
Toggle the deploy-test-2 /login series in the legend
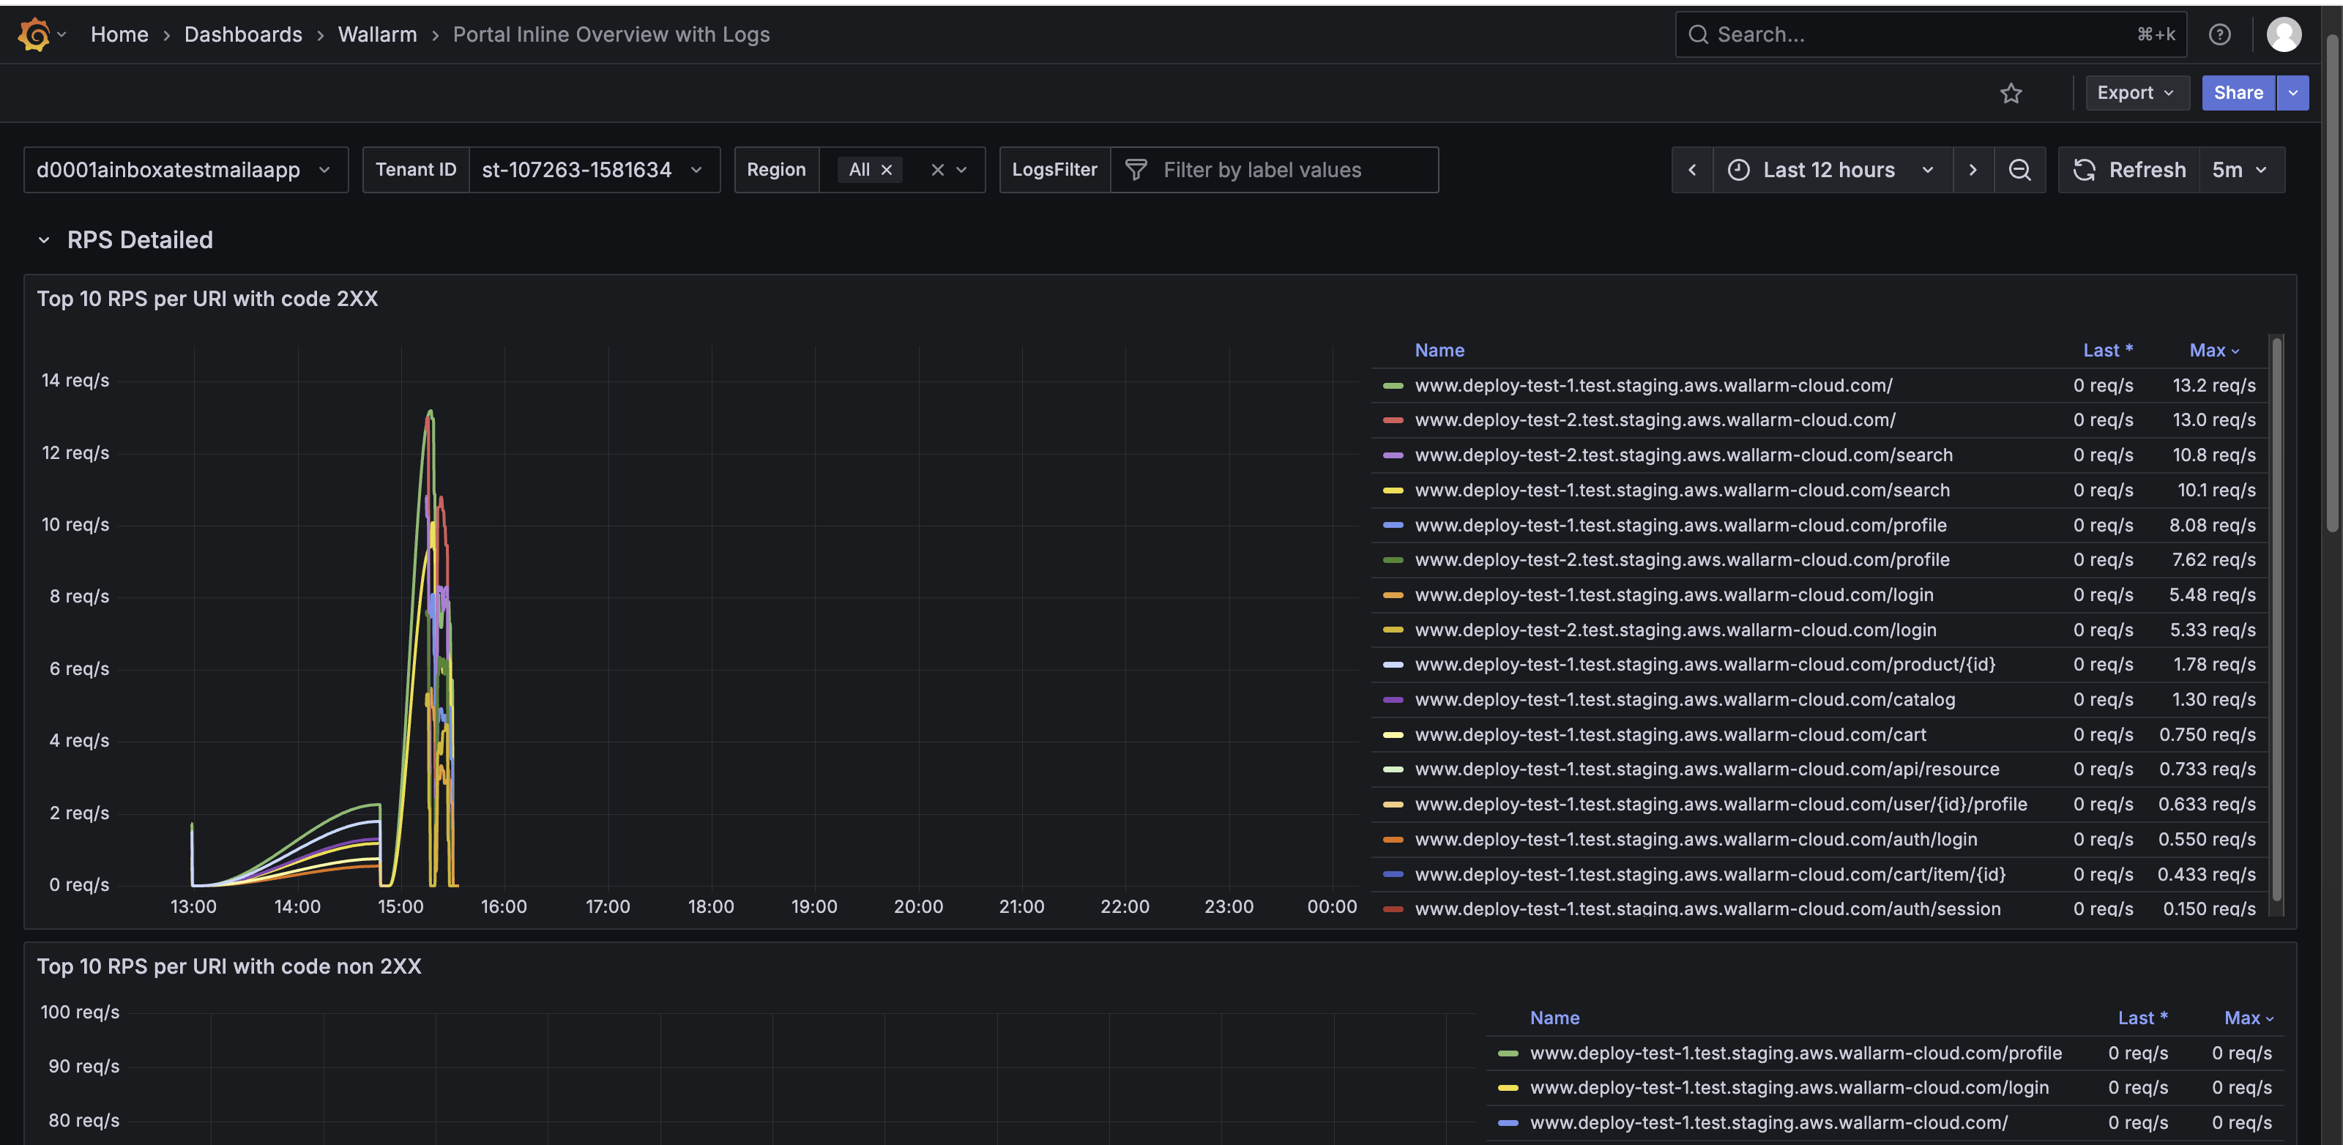point(1675,630)
